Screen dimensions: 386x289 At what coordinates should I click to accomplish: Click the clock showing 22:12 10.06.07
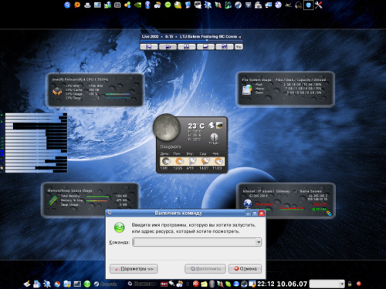[x=283, y=284]
